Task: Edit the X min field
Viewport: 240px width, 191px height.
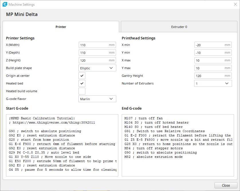Action: tap(213, 45)
